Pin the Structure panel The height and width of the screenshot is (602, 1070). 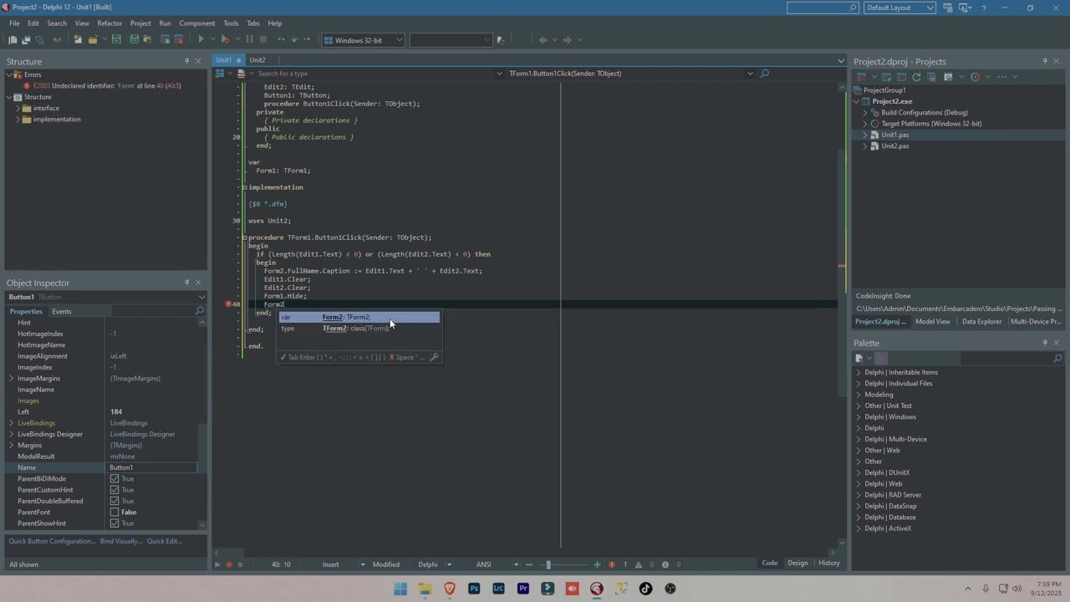point(186,61)
